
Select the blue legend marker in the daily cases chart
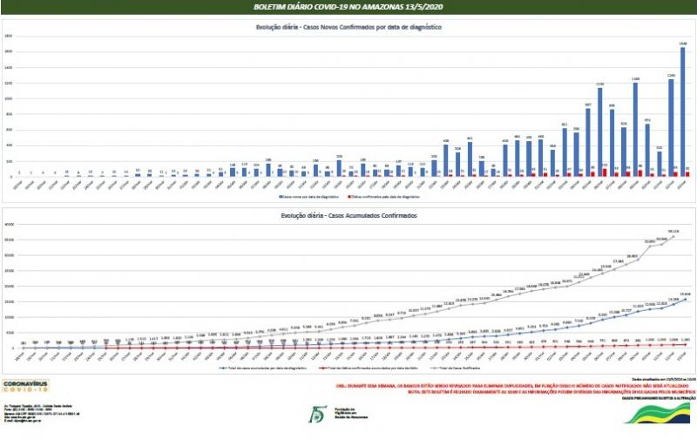click(280, 196)
